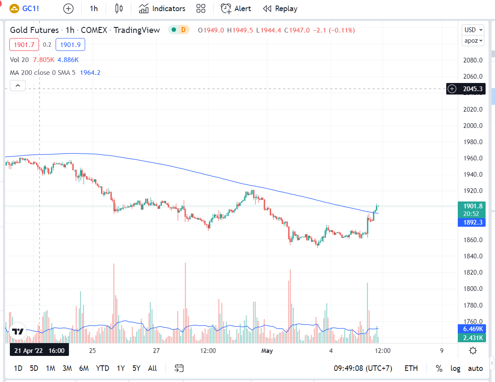The image size is (495, 382).
Task: Select the Vol 20 indicator legend
Action: click(19, 59)
